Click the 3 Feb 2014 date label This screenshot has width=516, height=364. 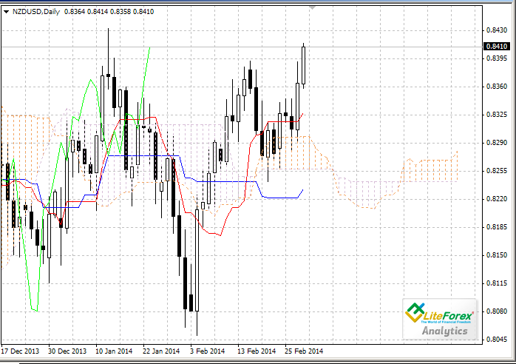point(207,351)
